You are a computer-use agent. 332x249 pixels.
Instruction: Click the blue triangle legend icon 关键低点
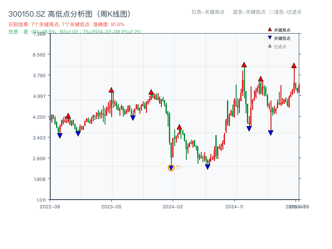pyautogui.click(x=270, y=38)
